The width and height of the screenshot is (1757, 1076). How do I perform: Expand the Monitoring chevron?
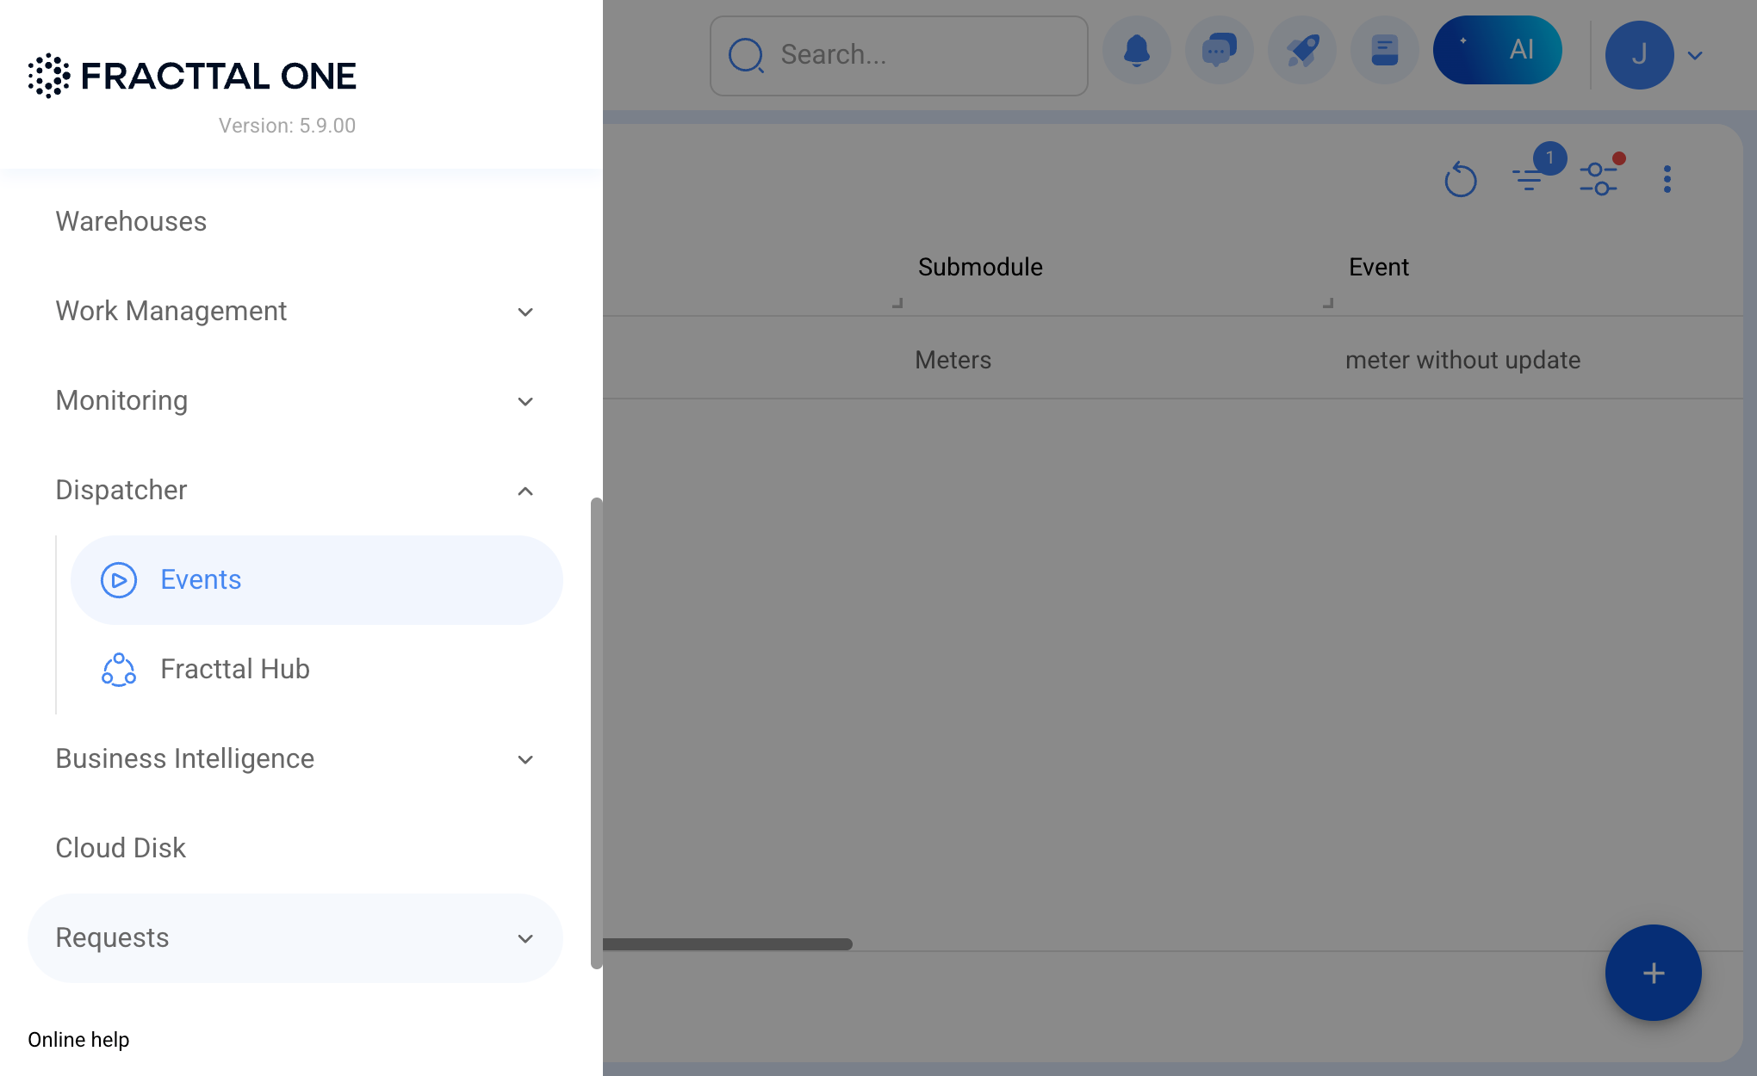pos(525,401)
